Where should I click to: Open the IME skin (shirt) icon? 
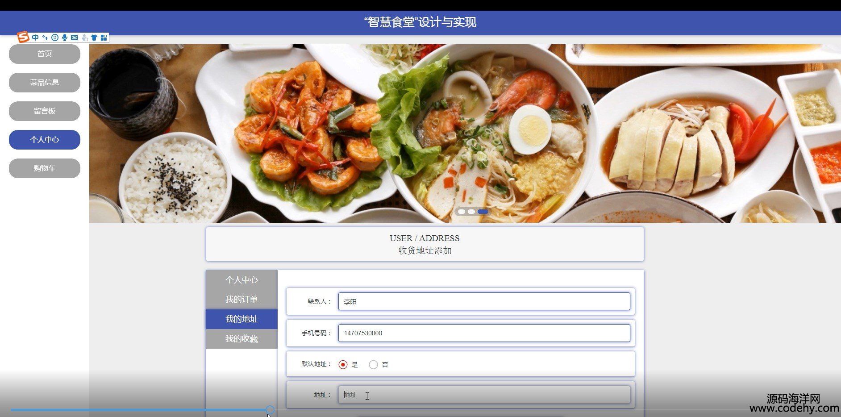pyautogui.click(x=94, y=38)
